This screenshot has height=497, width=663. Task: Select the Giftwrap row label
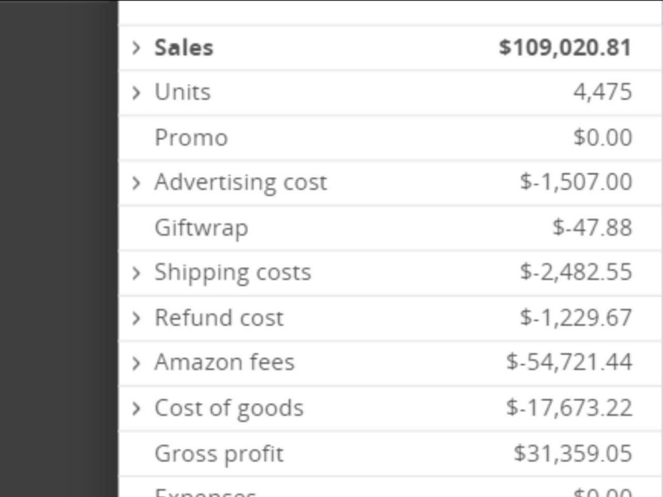click(202, 228)
